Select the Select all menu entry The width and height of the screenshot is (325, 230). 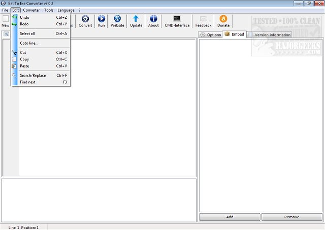41,34
